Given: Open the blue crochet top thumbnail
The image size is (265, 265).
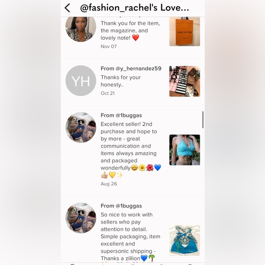Looking at the screenshot, I should click(x=185, y=150).
